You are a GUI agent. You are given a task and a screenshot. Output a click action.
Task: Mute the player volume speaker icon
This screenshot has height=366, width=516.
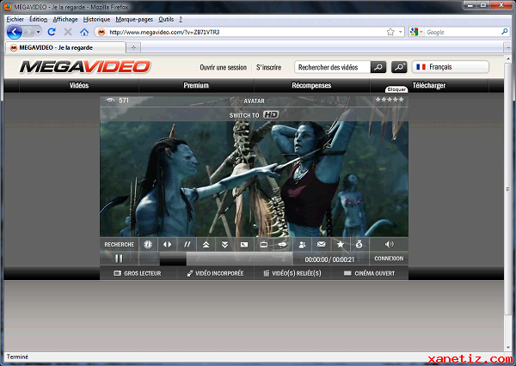click(389, 244)
